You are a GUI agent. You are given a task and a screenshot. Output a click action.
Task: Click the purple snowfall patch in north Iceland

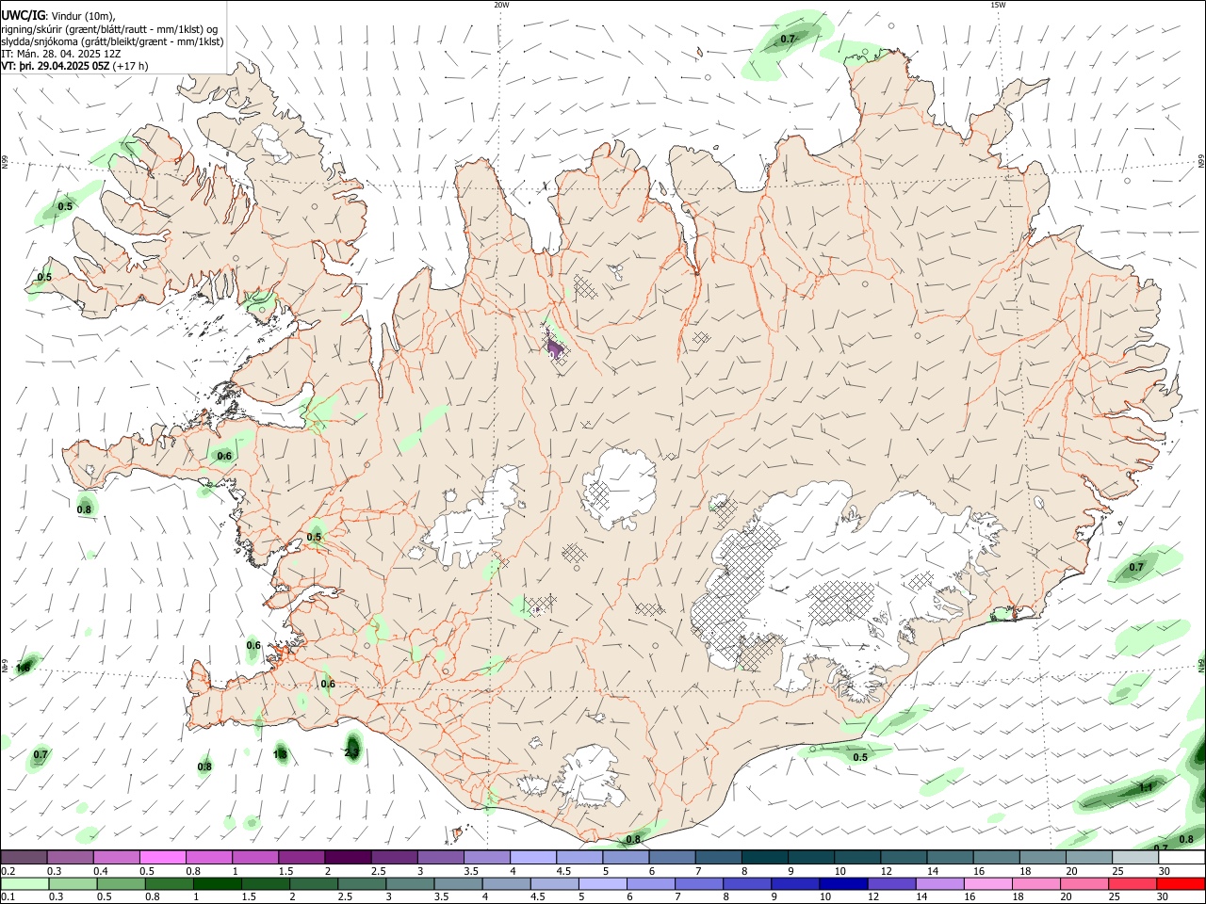[554, 347]
